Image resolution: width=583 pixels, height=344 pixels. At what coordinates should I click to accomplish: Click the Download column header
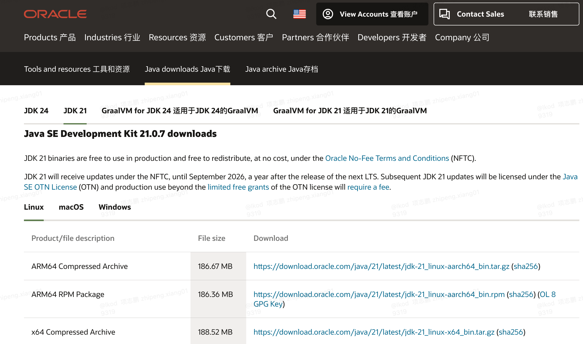[x=271, y=238]
